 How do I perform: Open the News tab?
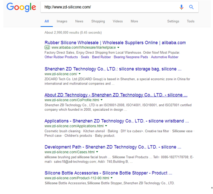click(x=79, y=21)
